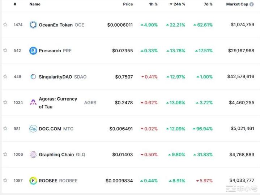Click the OceanEx Token coin logo
260x195 pixels.
click(33, 25)
